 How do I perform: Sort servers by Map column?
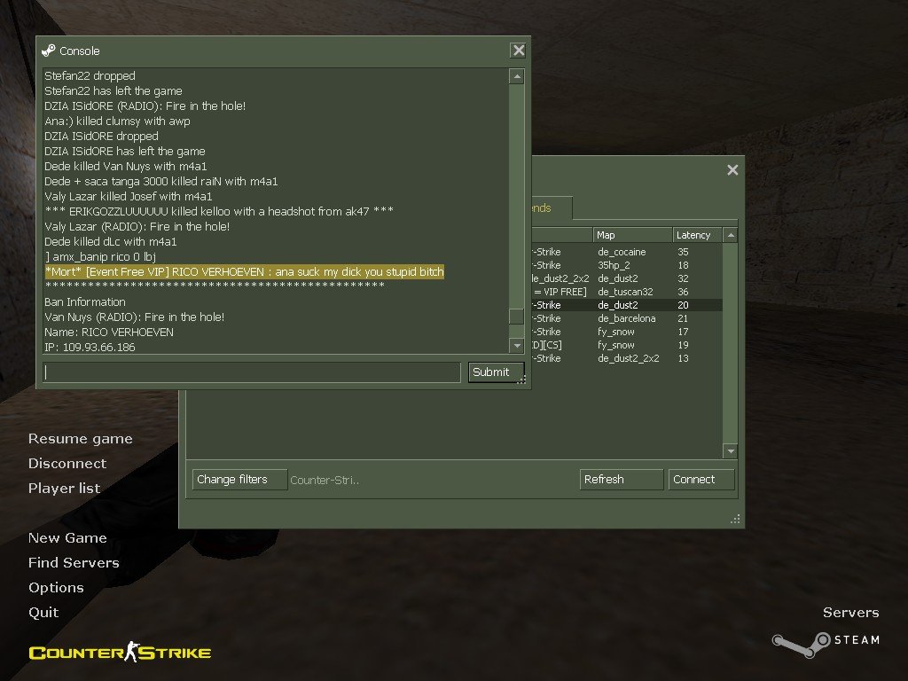[x=632, y=235]
